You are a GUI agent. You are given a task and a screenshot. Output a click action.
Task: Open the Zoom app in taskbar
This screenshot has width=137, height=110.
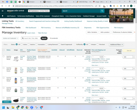(32, 107)
